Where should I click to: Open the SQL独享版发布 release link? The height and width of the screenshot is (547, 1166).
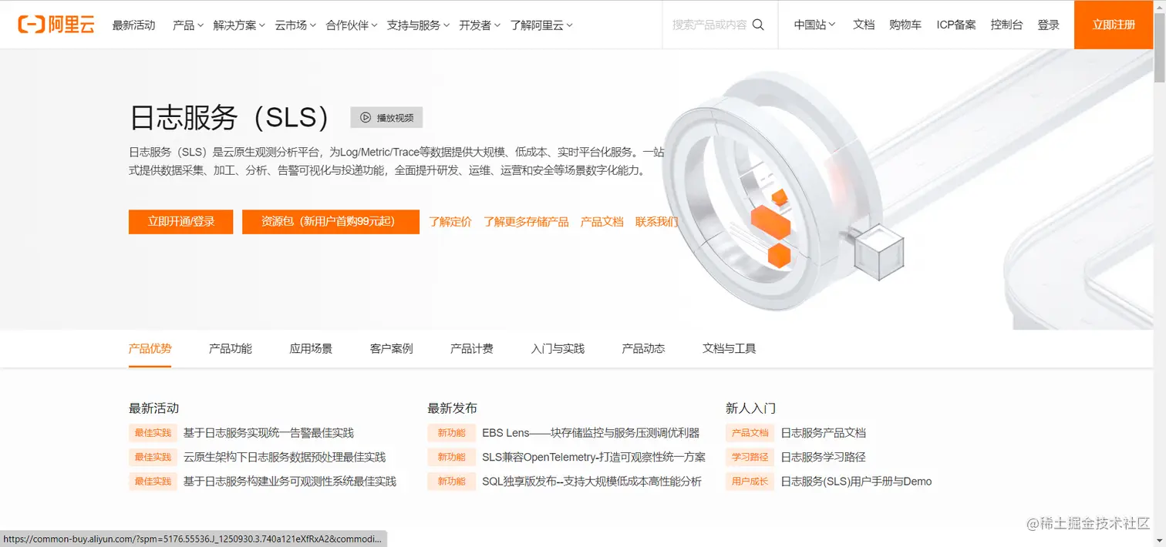(x=591, y=481)
